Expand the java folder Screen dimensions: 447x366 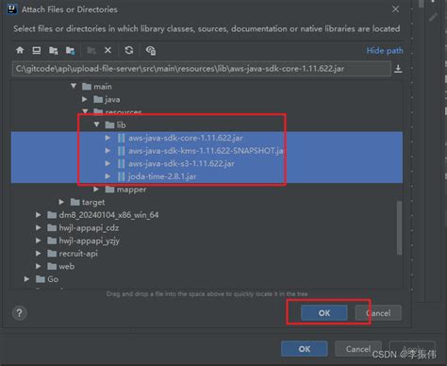click(85, 99)
